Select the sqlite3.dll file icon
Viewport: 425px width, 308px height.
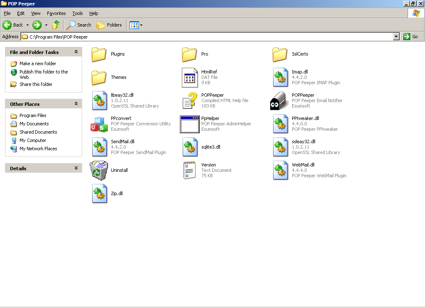click(190, 147)
